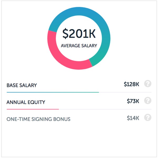Click the gray unfilled part of Annual Equity bar
This screenshot has width=158, height=158.
[105, 109]
